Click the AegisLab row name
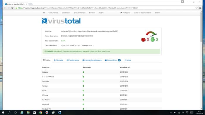The height and width of the screenshot is (115, 205). (x=46, y=104)
